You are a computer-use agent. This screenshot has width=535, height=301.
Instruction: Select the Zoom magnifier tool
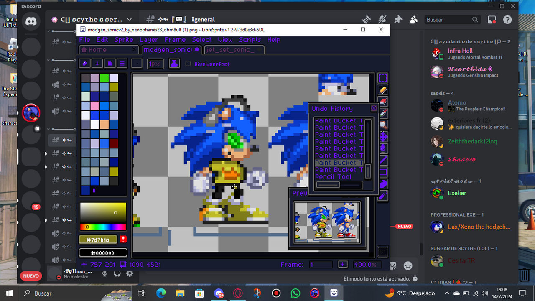point(383,125)
